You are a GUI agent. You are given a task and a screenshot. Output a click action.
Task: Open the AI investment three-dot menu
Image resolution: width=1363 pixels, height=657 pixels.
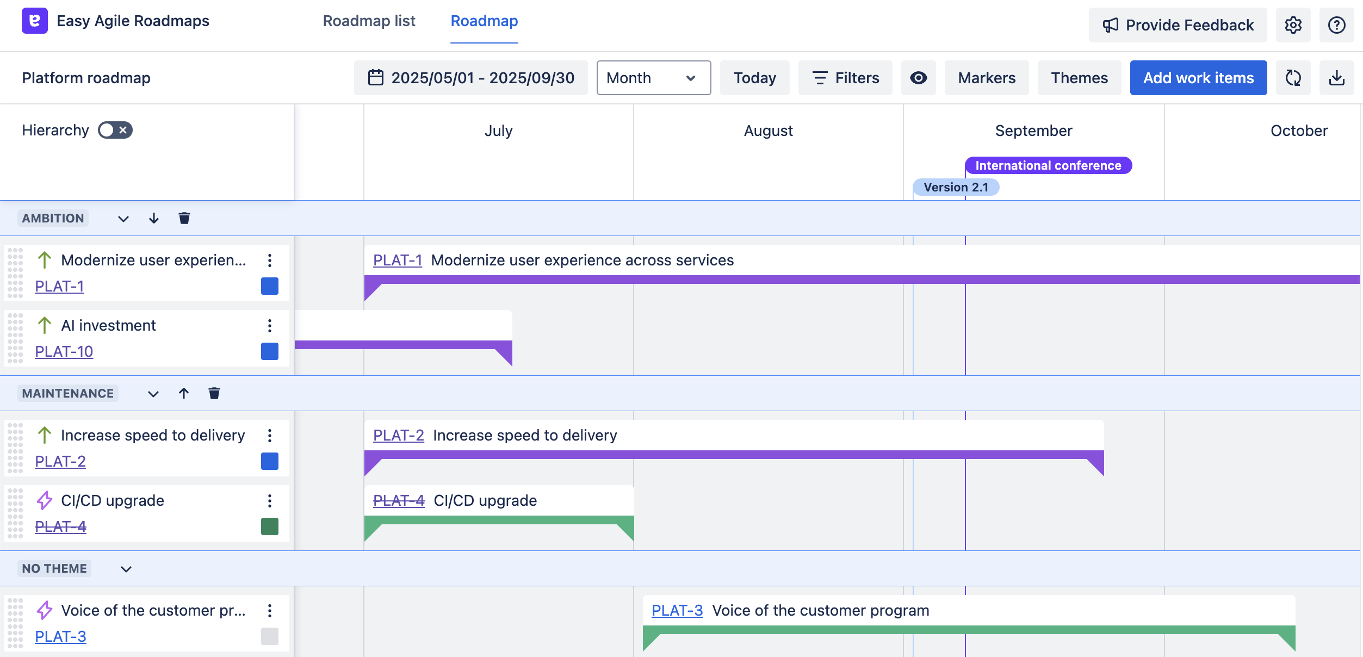(x=270, y=325)
